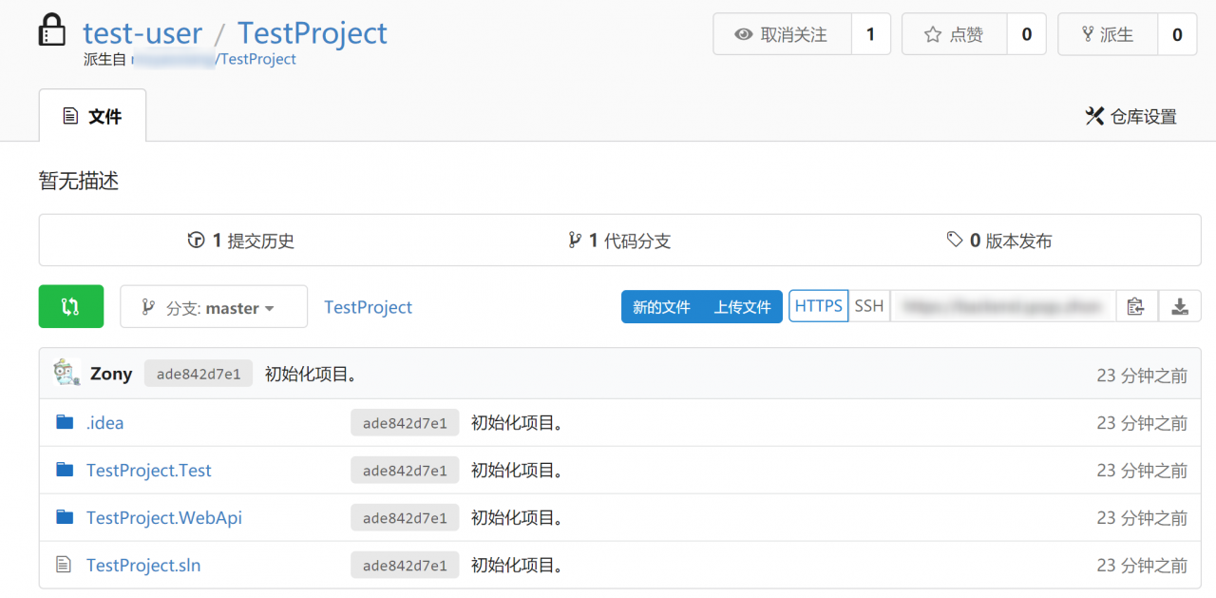
Task: Click commit message 初始化项目 in .idea row
Action: tap(518, 423)
